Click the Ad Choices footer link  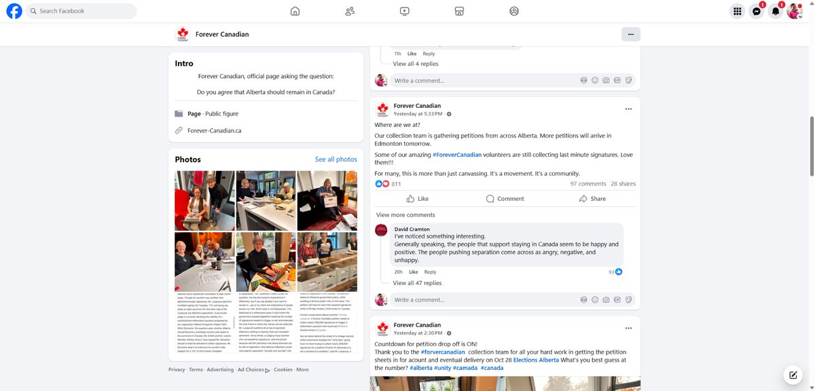point(253,370)
